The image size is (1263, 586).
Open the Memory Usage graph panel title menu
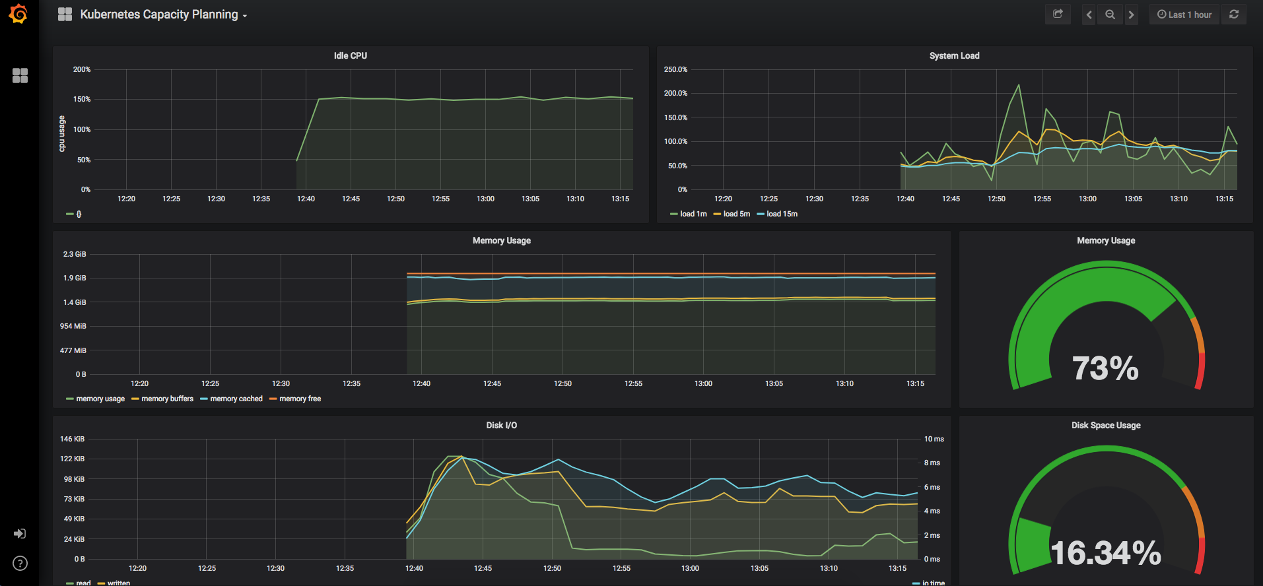pyautogui.click(x=502, y=240)
